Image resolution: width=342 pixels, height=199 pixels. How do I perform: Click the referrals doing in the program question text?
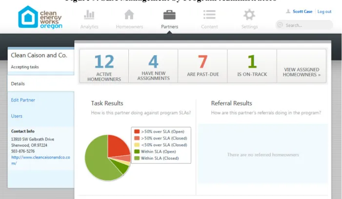pyautogui.click(x=266, y=113)
